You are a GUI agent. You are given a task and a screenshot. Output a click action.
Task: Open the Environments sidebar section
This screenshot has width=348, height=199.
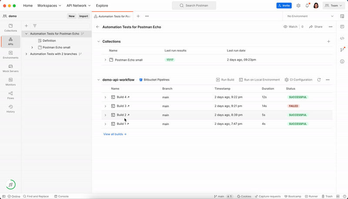tap(10, 55)
